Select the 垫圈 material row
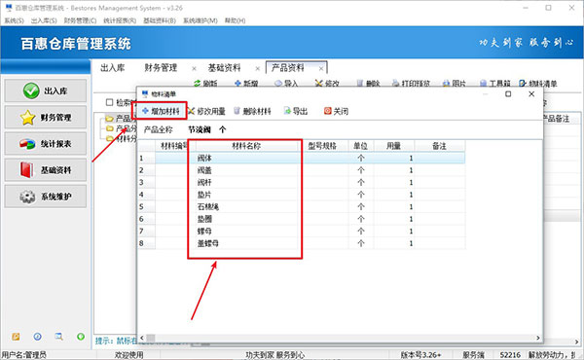The width and height of the screenshot is (584, 360). coord(302,219)
